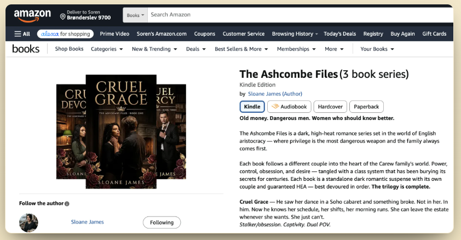Go to Gift Cards

coord(434,34)
